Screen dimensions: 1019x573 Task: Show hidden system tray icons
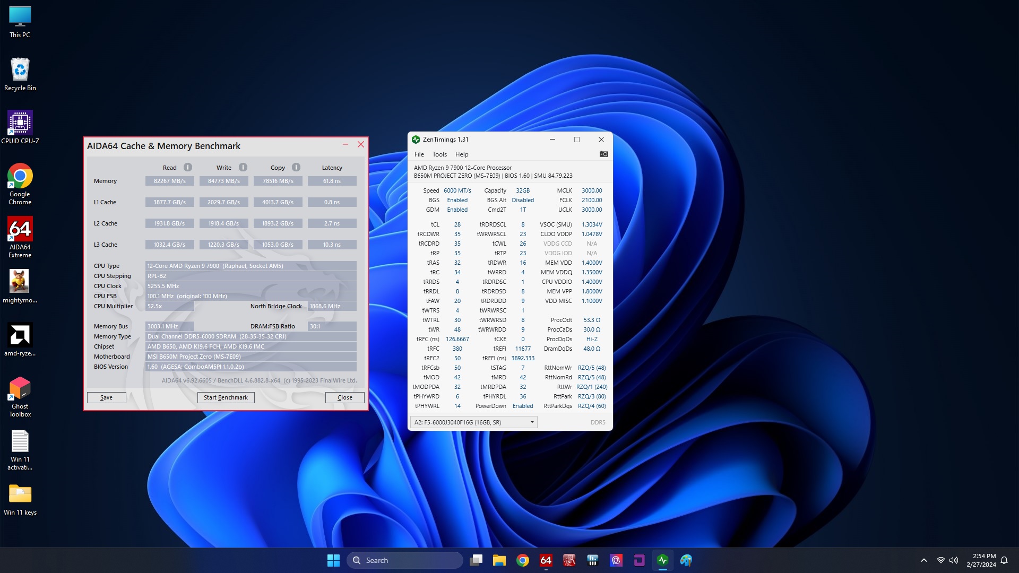924,560
